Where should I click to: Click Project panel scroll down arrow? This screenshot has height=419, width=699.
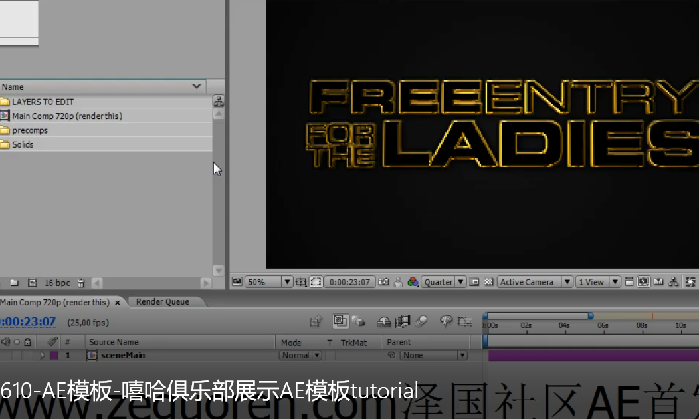click(x=219, y=271)
